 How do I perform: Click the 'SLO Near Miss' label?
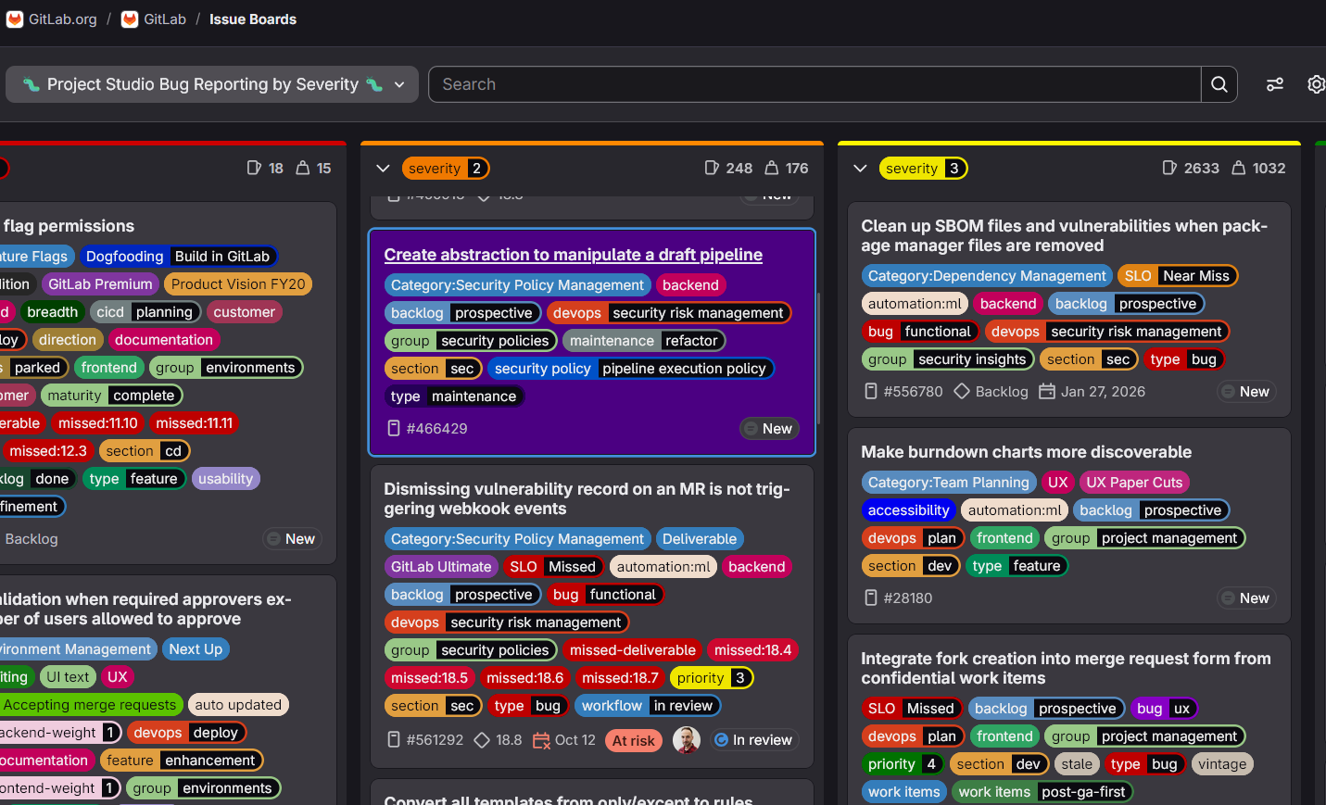click(x=1178, y=276)
